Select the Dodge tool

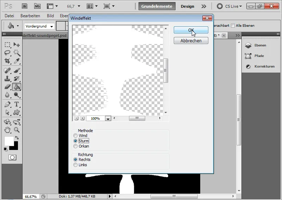[17, 95]
